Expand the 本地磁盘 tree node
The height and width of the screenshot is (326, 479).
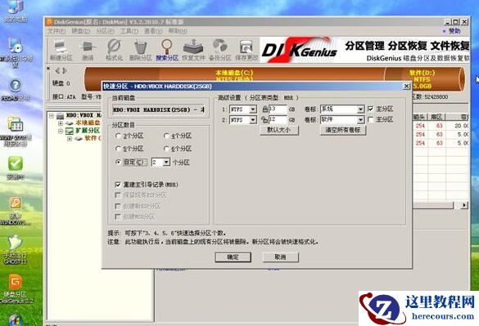[61, 123]
